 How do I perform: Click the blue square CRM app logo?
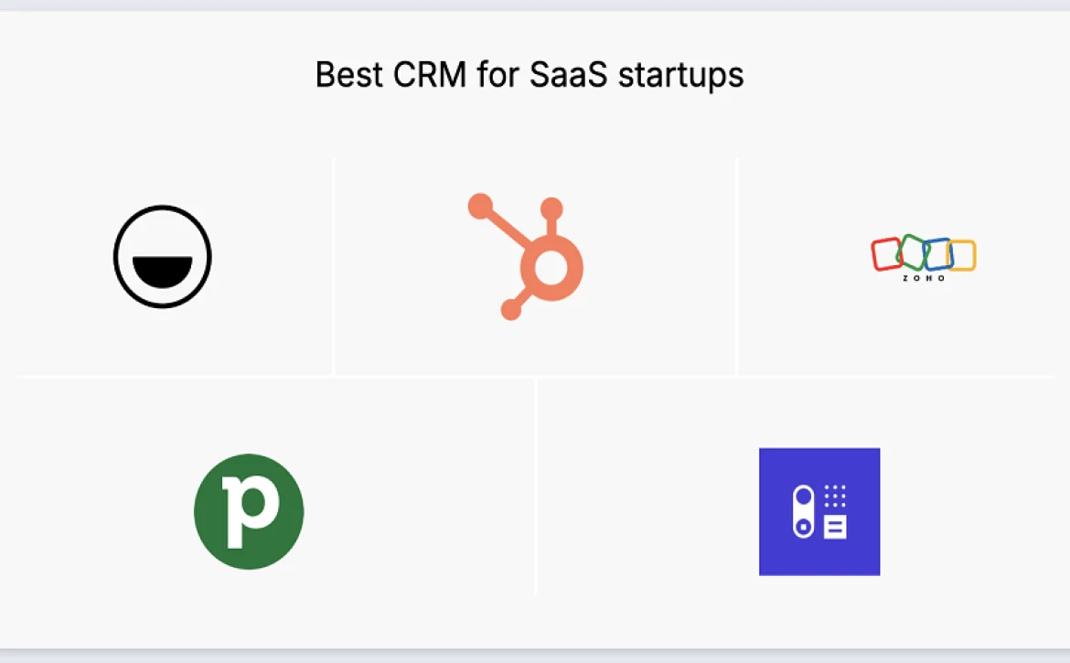(x=819, y=511)
